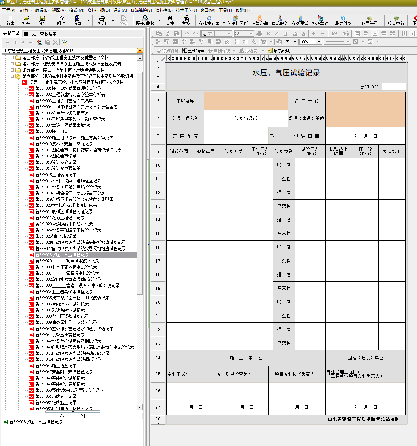
Task: Click the tree panel scroll-down arrow
Action: [x=140, y=407]
